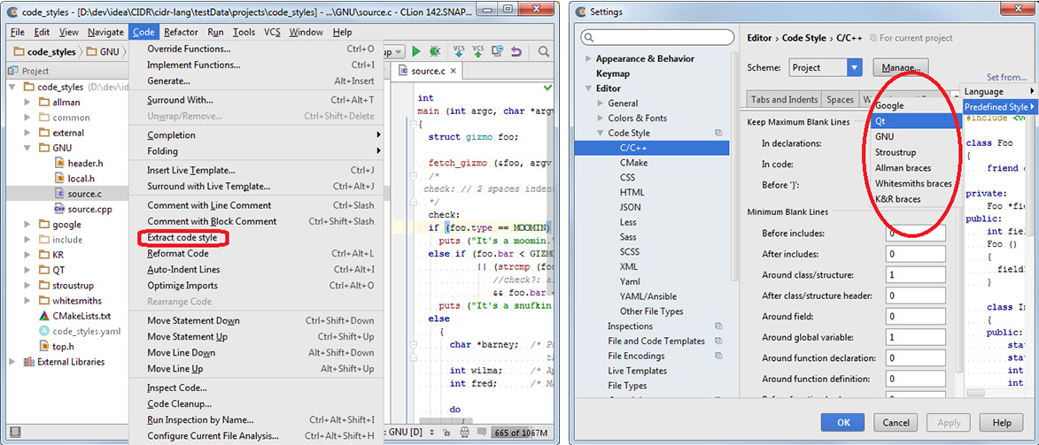
Task: Expand the stroustrup folder
Action: pyautogui.click(x=27, y=286)
